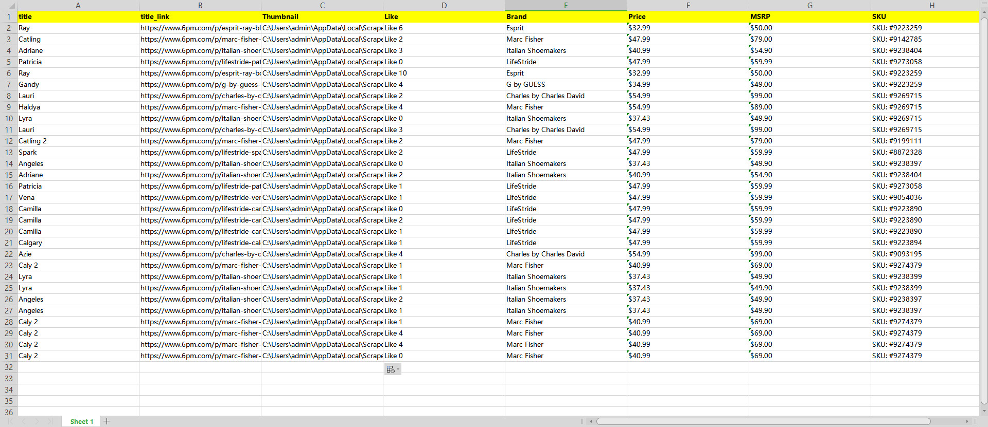Select row 31 header number
This screenshot has height=427, width=988.
(x=9, y=356)
